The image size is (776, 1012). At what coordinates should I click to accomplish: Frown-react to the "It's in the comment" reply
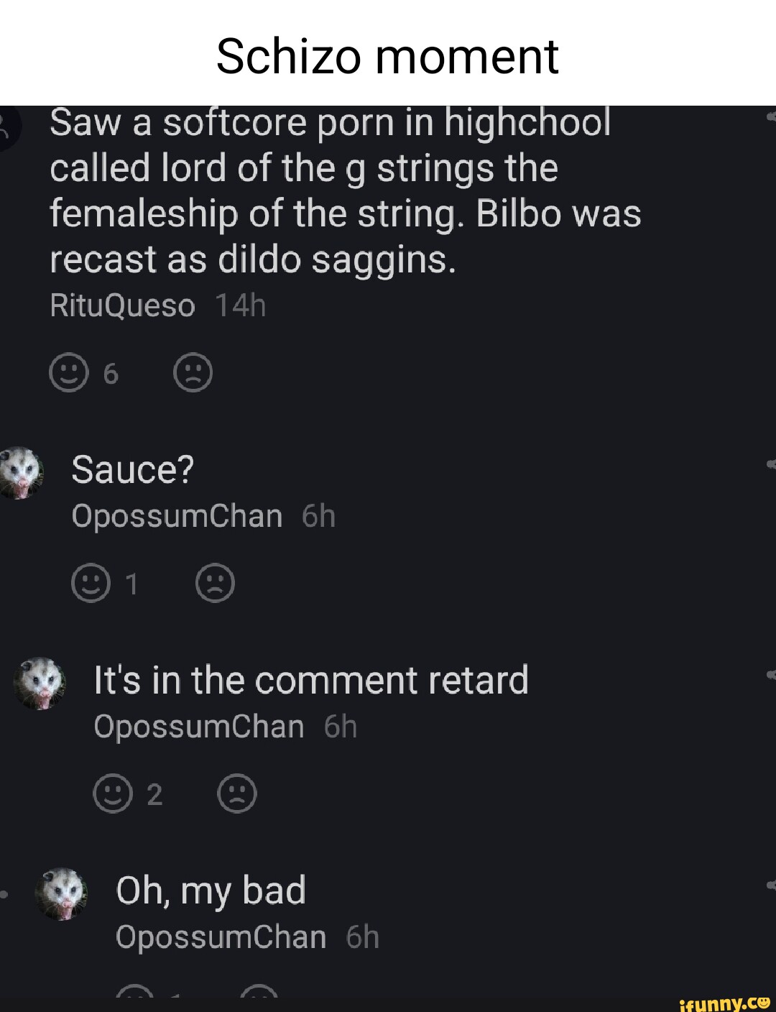point(237,793)
